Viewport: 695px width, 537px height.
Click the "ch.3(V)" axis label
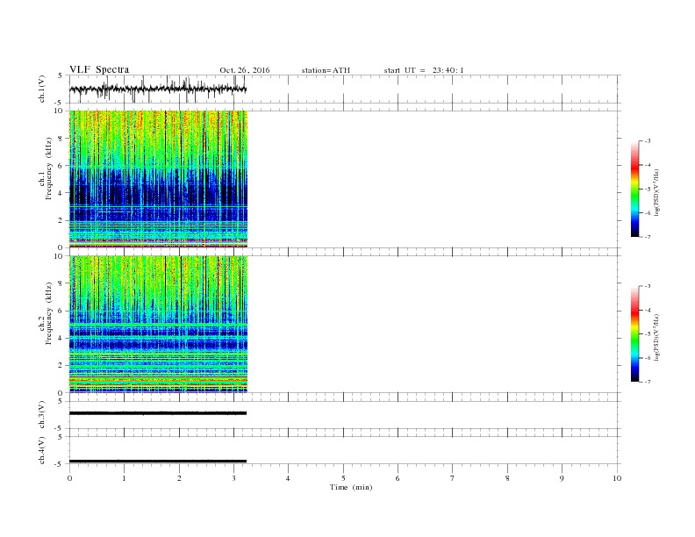(x=42, y=415)
